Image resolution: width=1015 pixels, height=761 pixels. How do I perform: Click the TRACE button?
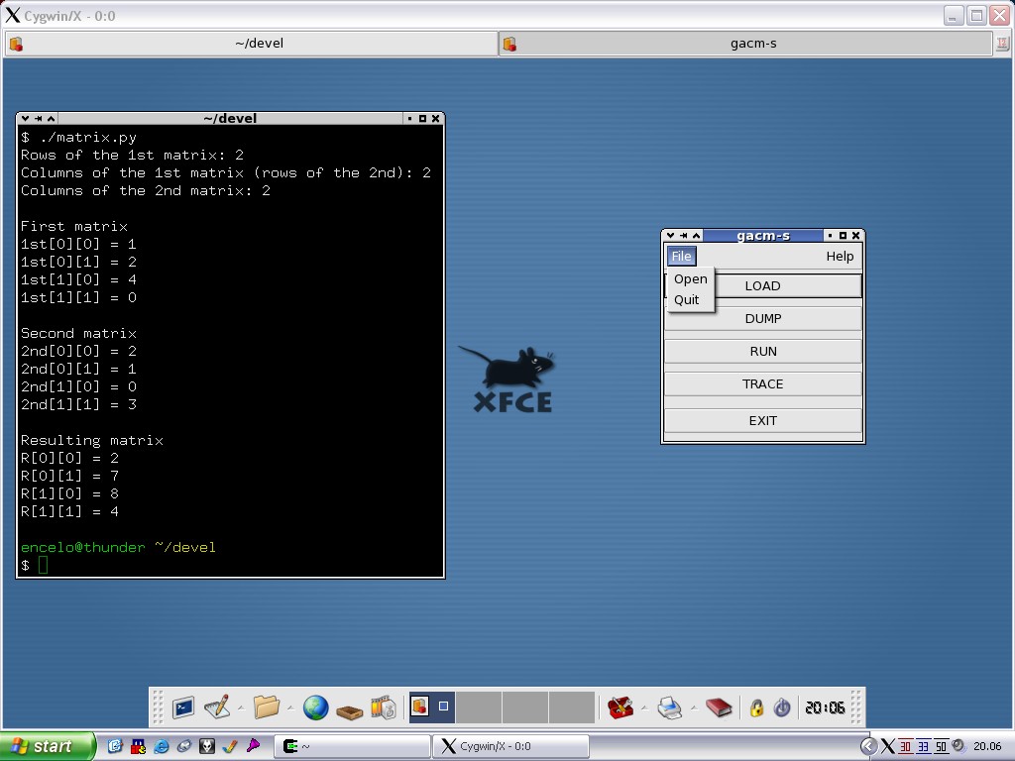coord(762,383)
